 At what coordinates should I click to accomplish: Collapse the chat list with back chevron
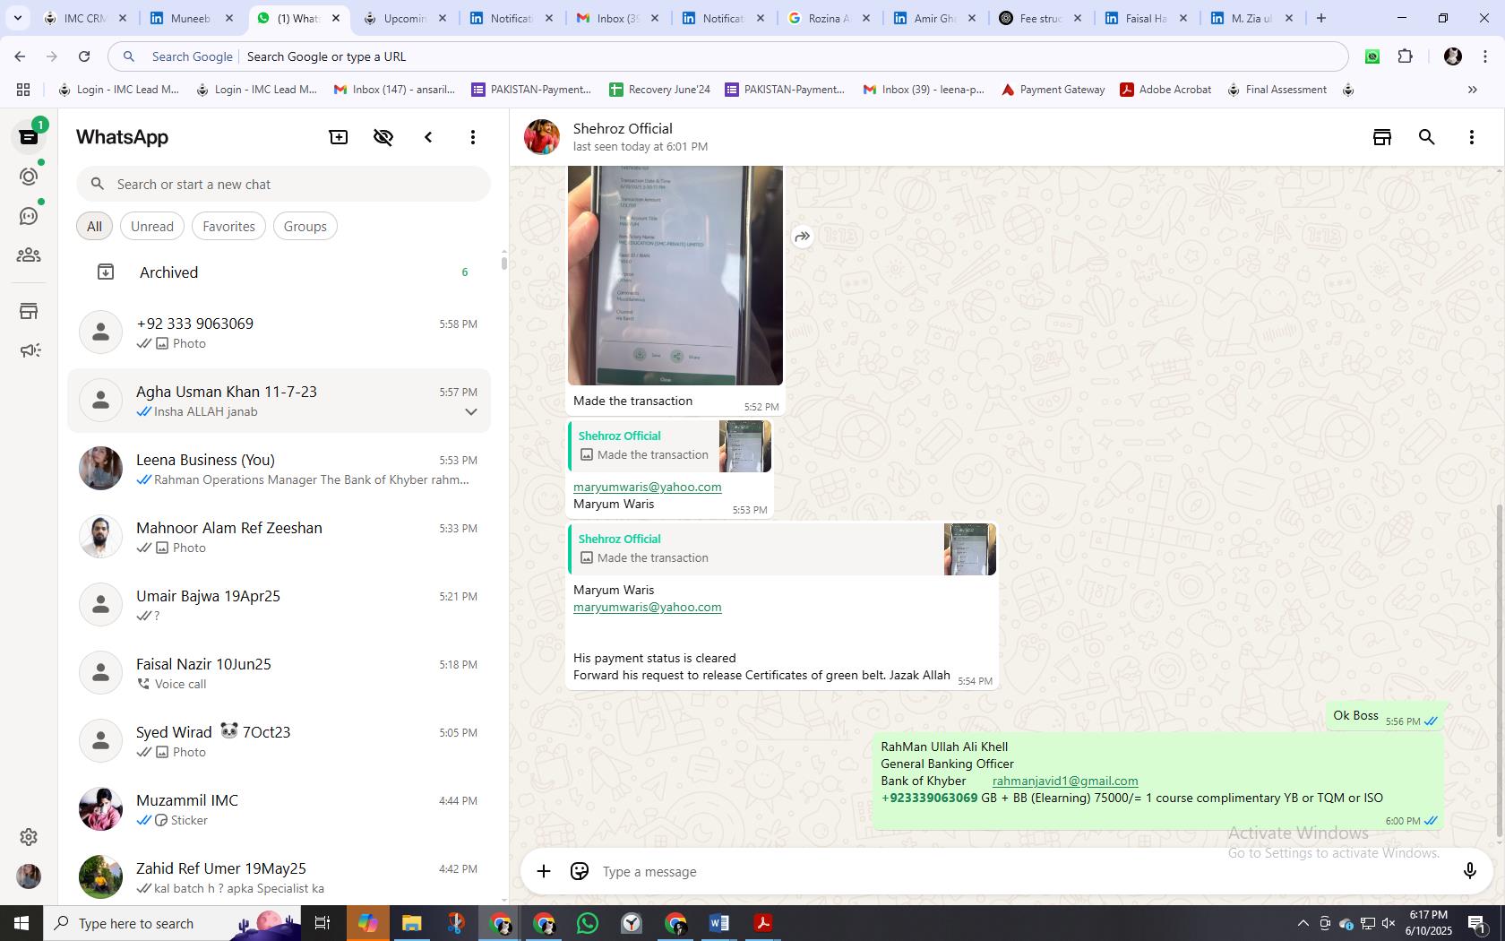point(428,137)
